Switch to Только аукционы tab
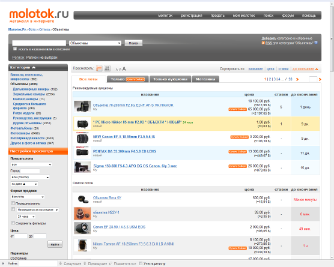Viewport: 334px width, 267px height. (171, 79)
